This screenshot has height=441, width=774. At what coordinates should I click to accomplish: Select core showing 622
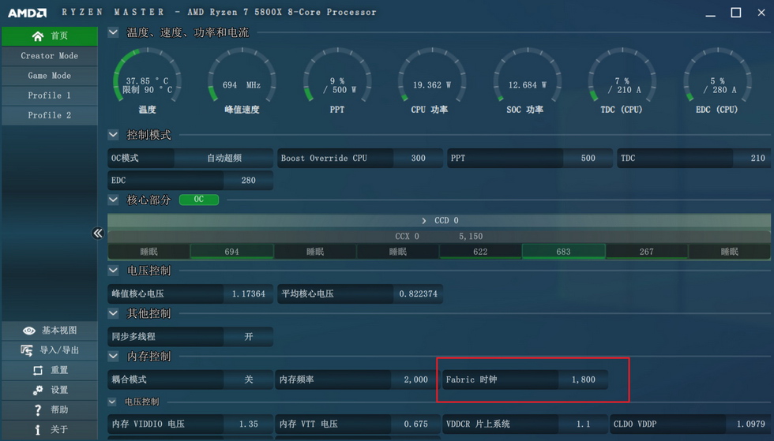coord(480,252)
